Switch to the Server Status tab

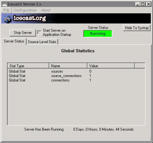coord(14,41)
